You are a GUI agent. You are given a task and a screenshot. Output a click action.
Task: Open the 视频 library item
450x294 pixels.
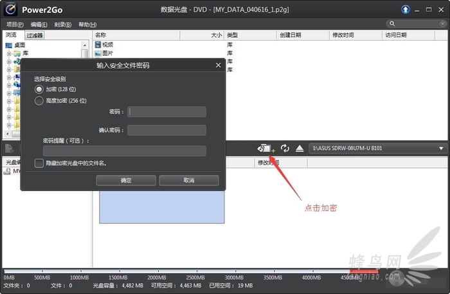[104, 44]
